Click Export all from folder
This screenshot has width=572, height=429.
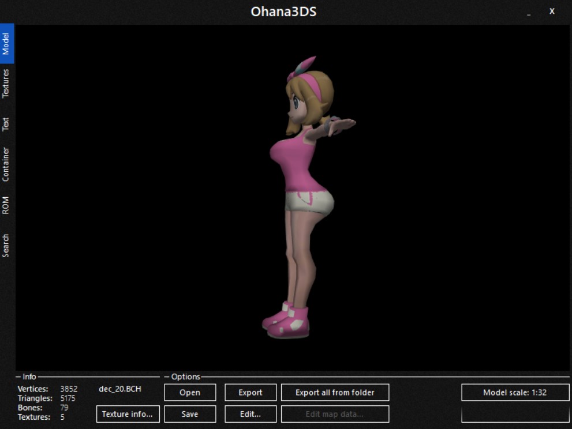(335, 393)
